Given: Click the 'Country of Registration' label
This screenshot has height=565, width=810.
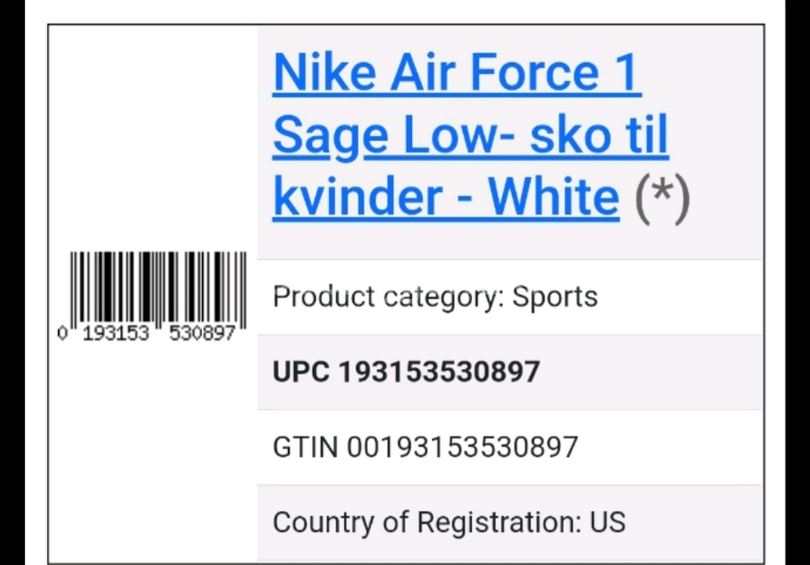Looking at the screenshot, I should tap(427, 522).
